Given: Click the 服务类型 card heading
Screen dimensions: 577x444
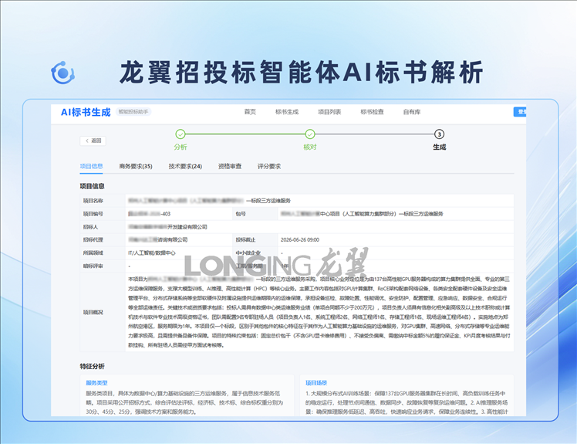Looking at the screenshot, I should [96, 383].
